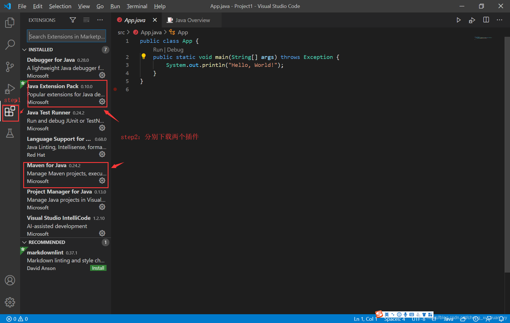Open the Source Control view

click(10, 67)
